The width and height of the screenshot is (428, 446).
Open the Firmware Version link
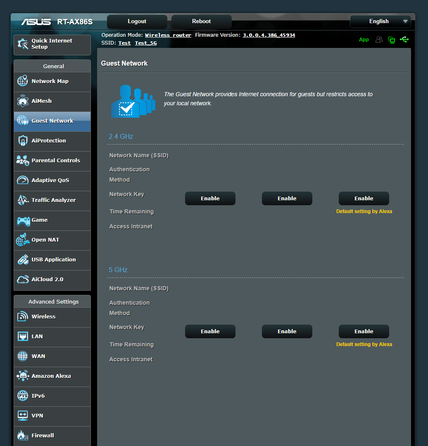[x=269, y=35]
